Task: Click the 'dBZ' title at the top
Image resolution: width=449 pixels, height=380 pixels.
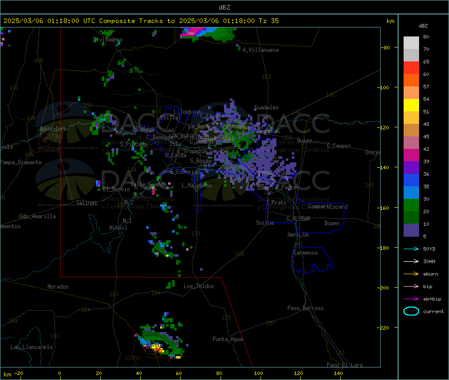Action: click(x=224, y=7)
